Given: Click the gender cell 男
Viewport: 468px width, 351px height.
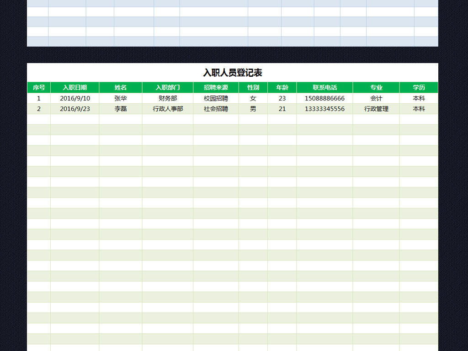Looking at the screenshot, I should (x=253, y=109).
